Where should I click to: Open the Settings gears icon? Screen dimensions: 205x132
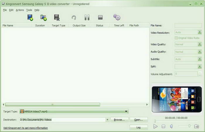(117, 17)
